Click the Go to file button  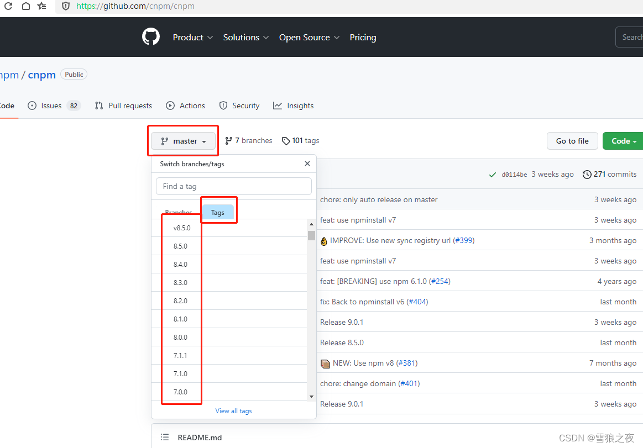tap(572, 141)
